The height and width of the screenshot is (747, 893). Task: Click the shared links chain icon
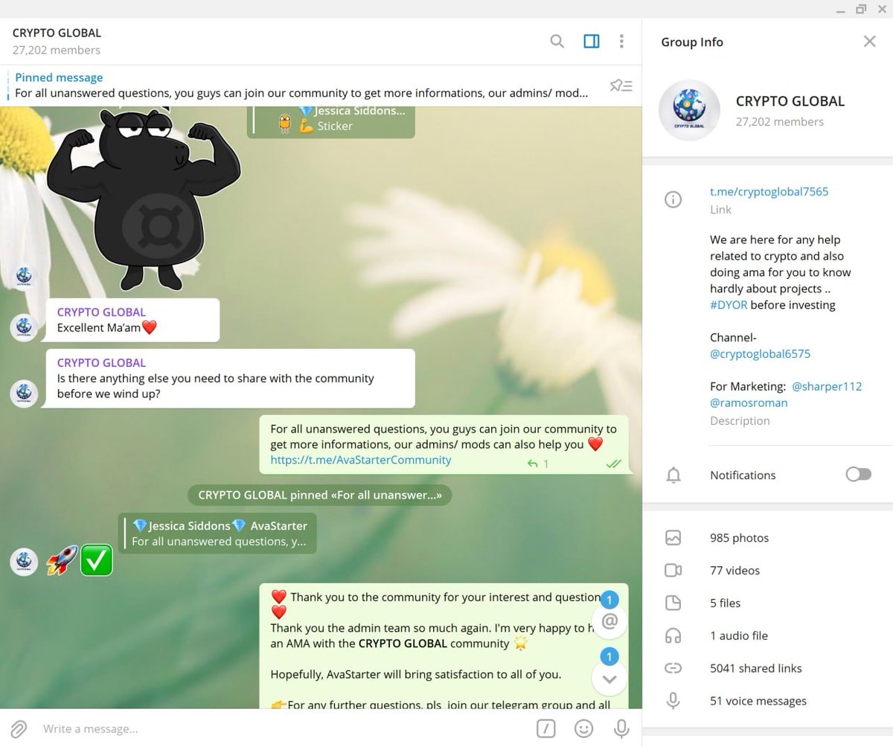pos(673,668)
